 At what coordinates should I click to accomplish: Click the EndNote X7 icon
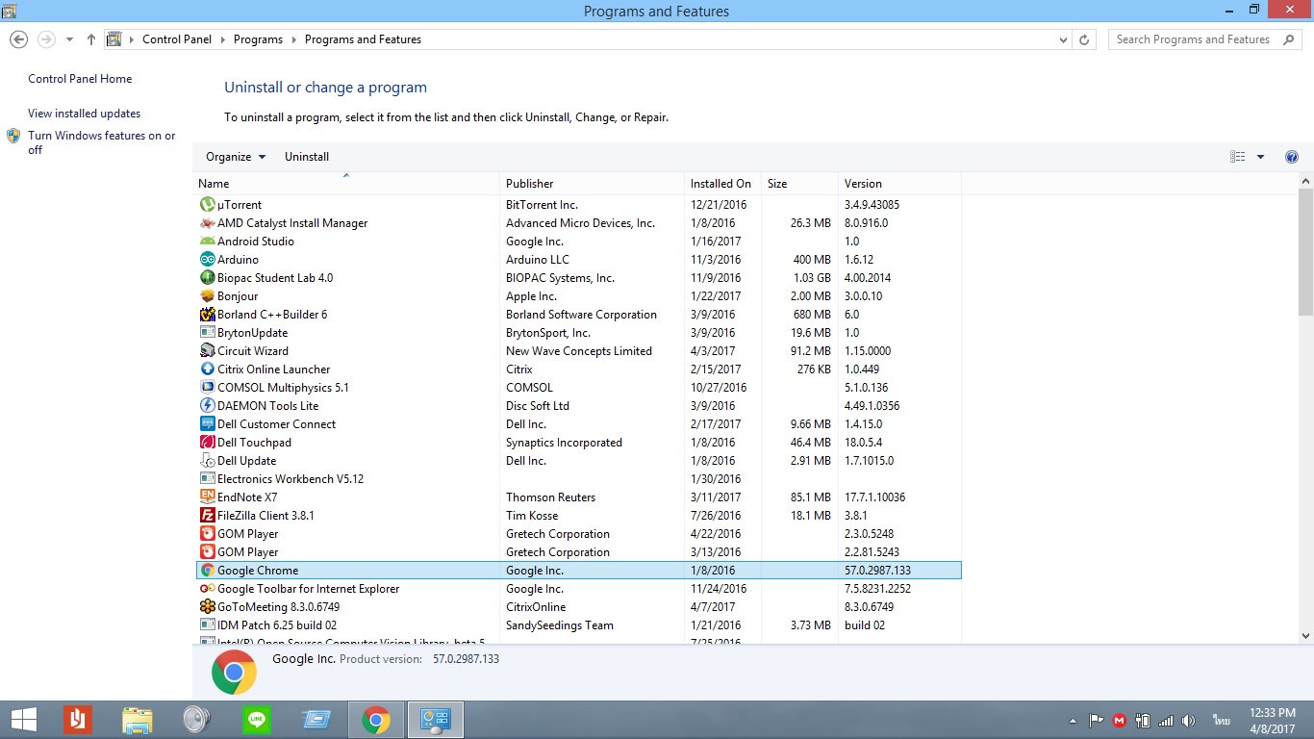tap(207, 497)
